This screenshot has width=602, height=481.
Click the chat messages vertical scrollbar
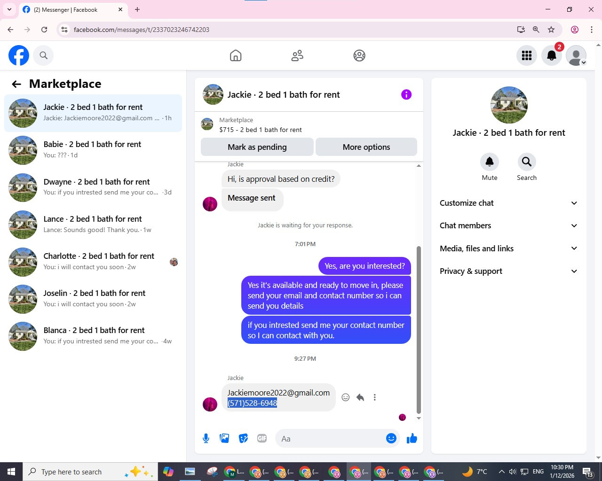click(419, 329)
